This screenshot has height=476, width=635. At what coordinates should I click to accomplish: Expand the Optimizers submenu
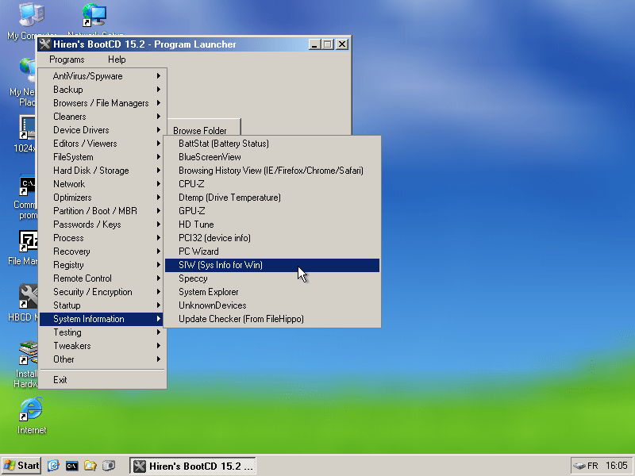pyautogui.click(x=102, y=198)
